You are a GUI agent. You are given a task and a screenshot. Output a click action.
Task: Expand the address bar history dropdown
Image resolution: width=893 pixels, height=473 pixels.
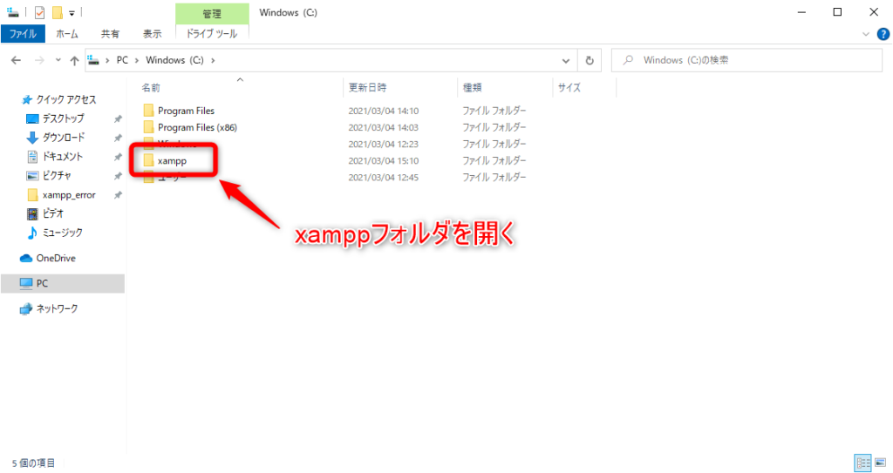pyautogui.click(x=565, y=60)
